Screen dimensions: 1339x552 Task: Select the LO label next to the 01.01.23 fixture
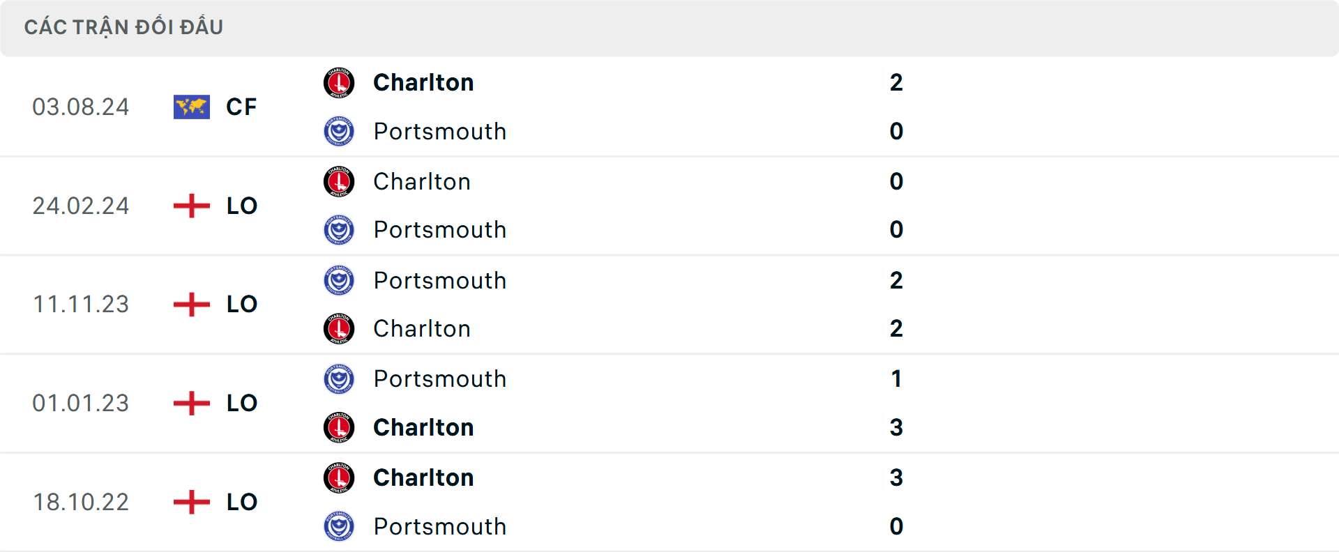(240, 403)
